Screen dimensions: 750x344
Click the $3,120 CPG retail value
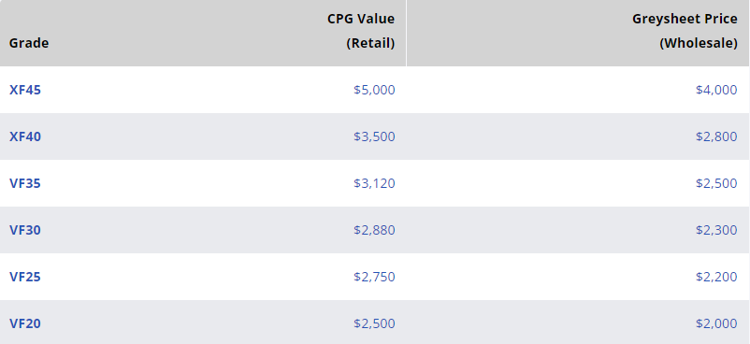[374, 183]
